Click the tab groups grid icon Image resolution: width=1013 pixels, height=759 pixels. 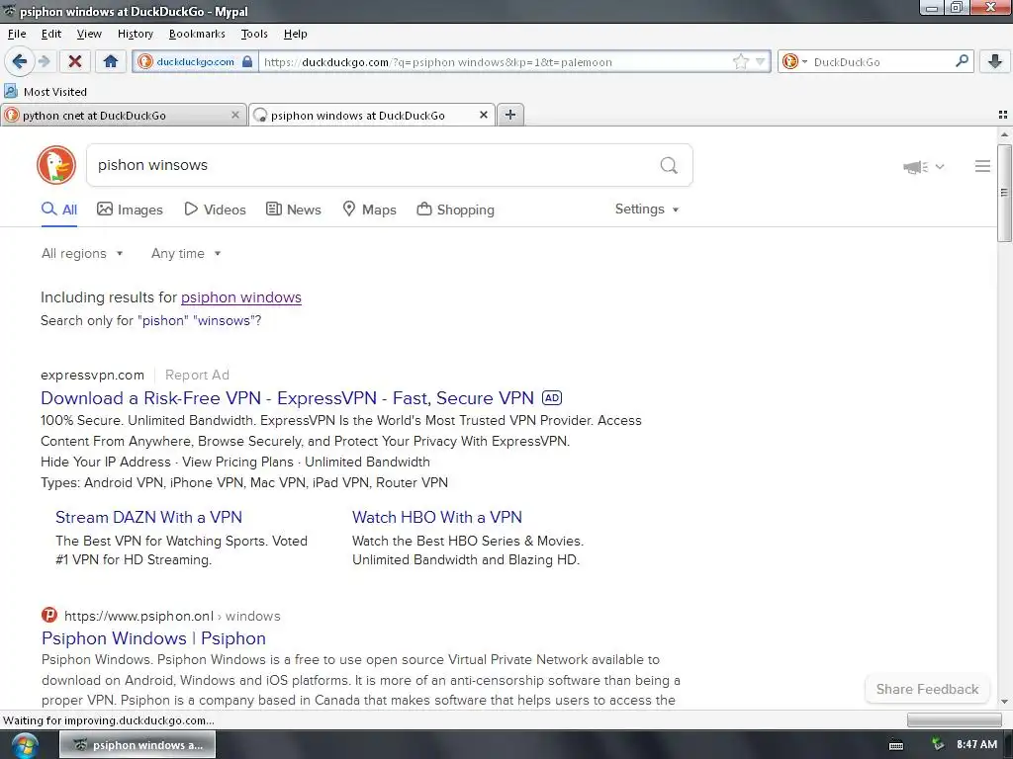pyautogui.click(x=1003, y=115)
